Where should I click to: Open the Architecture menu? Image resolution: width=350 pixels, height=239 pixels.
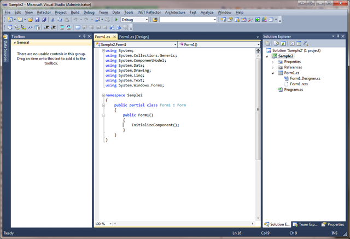point(175,12)
